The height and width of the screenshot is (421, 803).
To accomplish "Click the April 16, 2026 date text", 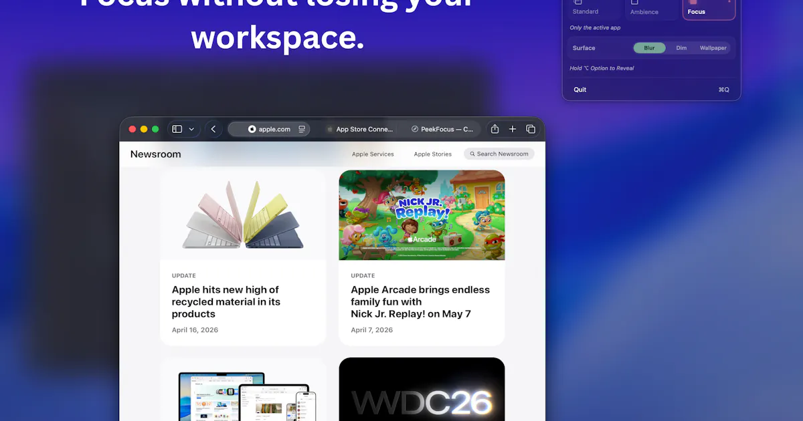I will point(195,330).
